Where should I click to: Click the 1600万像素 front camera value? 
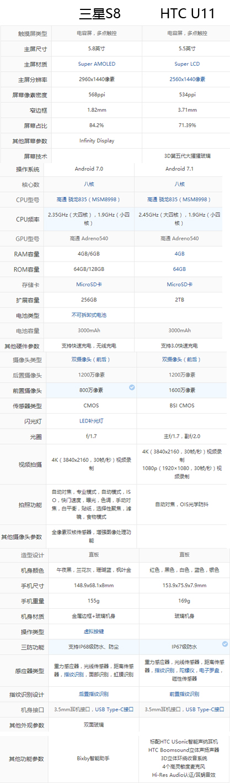182,390
